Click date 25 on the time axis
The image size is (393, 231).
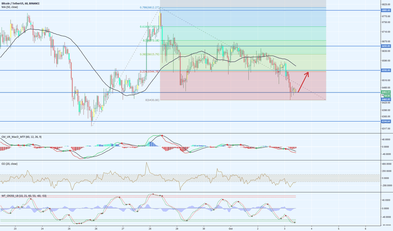tap(69, 228)
